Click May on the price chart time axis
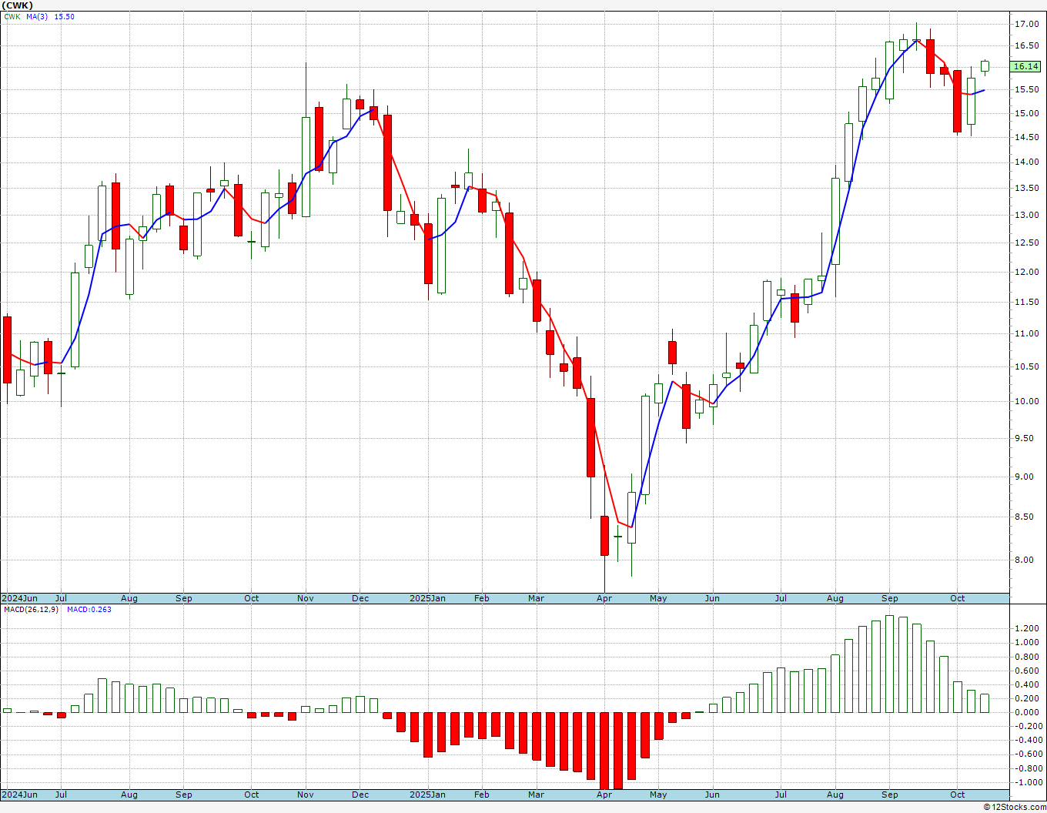1047x813 pixels. 658,598
